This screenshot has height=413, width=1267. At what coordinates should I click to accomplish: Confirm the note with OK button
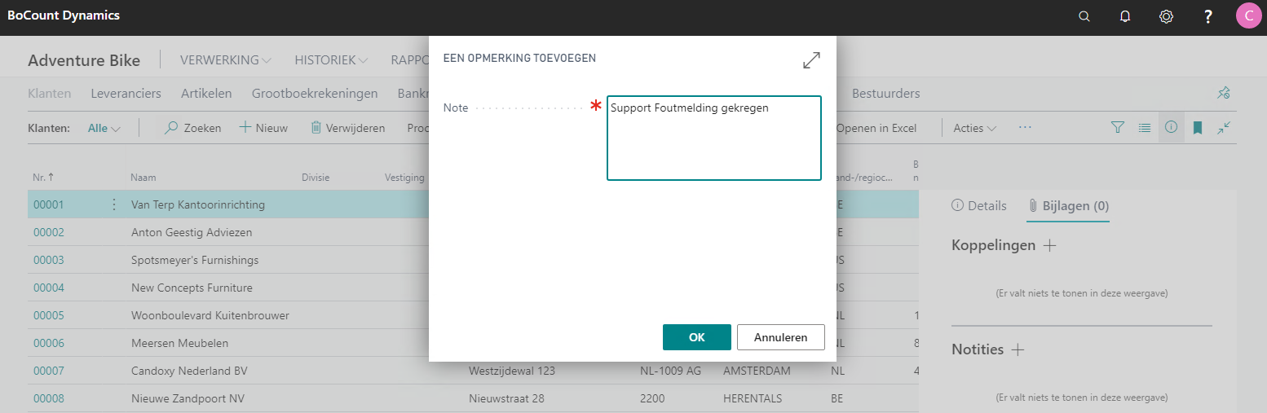tap(696, 337)
